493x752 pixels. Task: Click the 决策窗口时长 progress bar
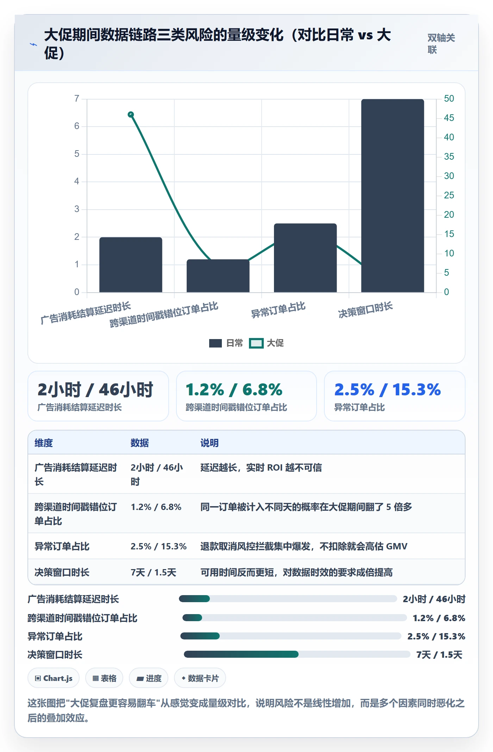pyautogui.click(x=297, y=654)
